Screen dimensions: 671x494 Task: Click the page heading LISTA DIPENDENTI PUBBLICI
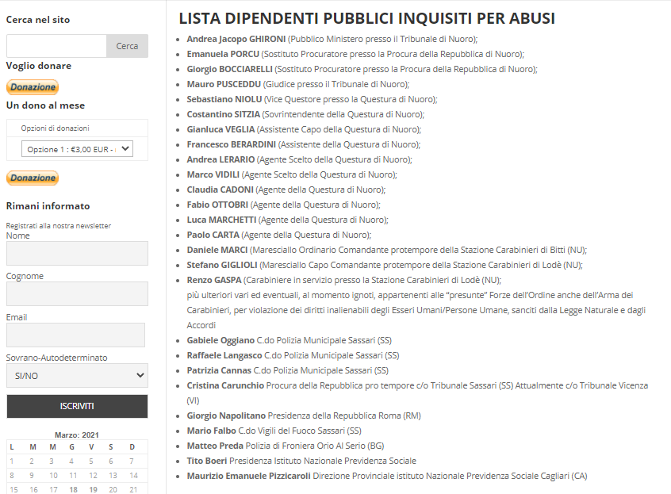[366, 18]
